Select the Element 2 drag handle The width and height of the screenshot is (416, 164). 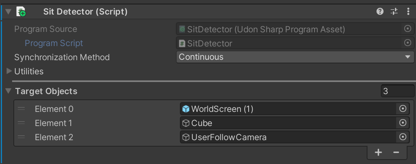(21, 137)
